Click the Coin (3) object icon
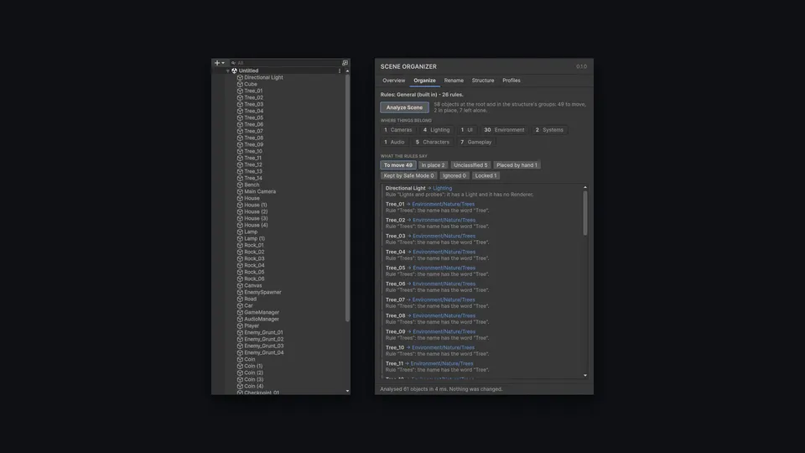The image size is (805, 453). tap(240, 379)
